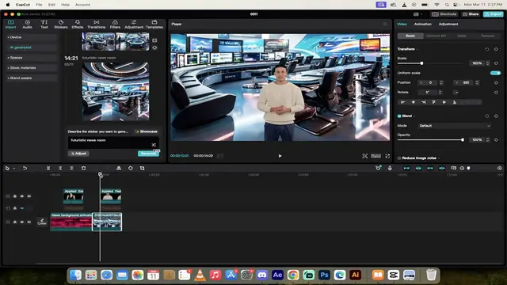Click the Export button
Viewport: 507px width, 285px height.
click(493, 14)
